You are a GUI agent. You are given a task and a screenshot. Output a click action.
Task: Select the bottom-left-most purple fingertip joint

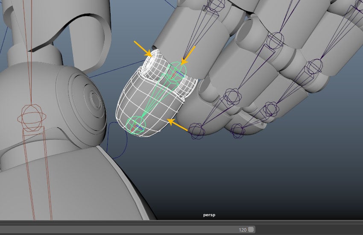(196, 131)
